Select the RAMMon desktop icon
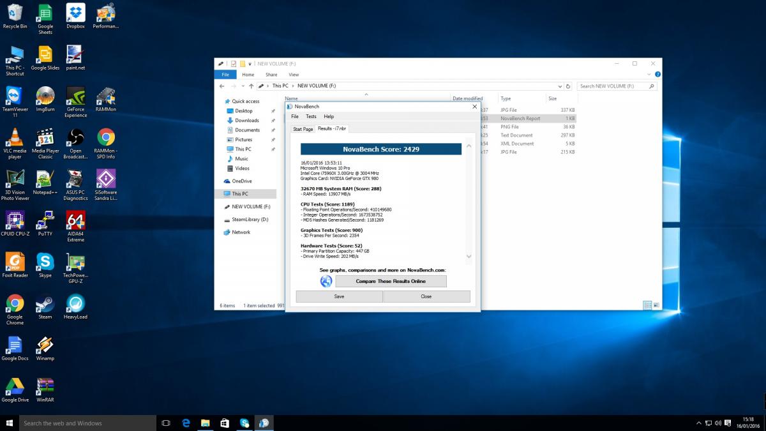766x431 pixels. (x=106, y=100)
